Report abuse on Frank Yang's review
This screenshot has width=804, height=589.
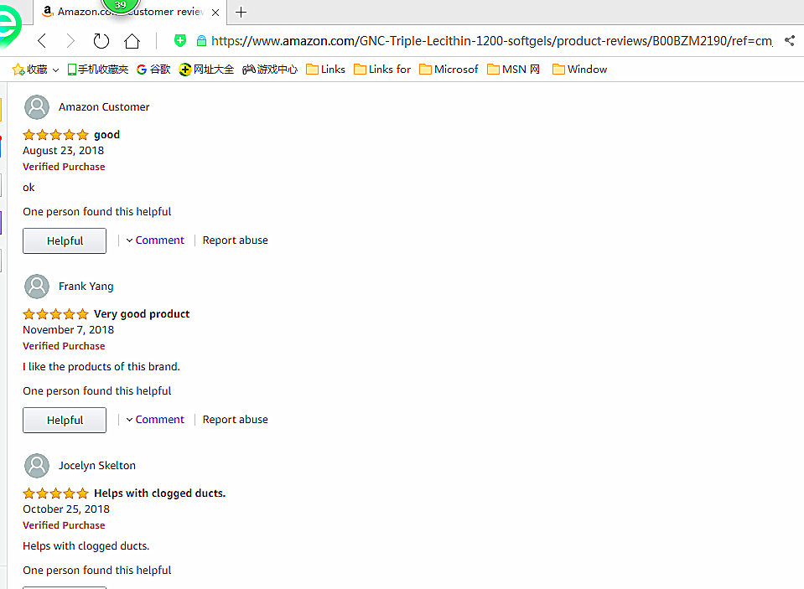point(235,420)
